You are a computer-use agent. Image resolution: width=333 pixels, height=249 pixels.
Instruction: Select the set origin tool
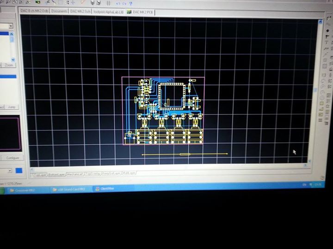pos(325,60)
